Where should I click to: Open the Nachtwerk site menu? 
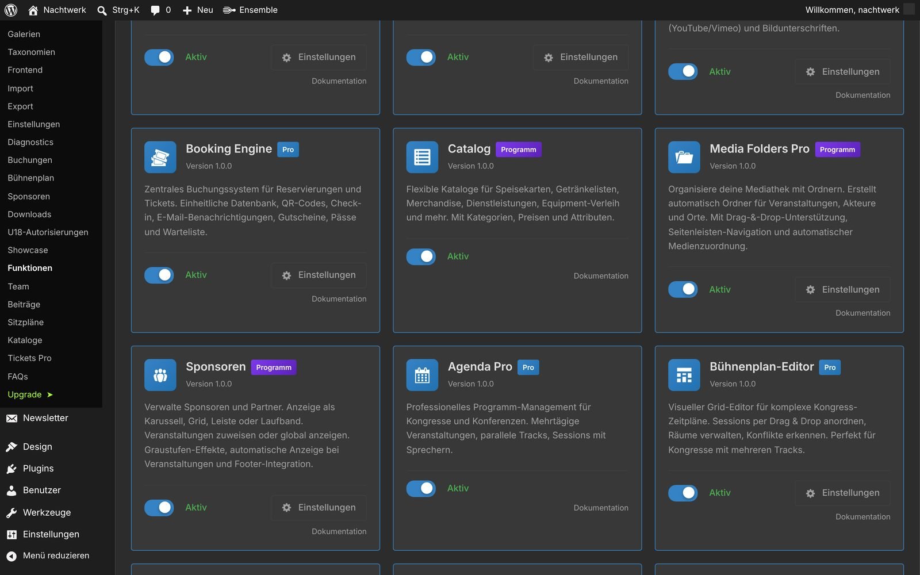pos(57,10)
